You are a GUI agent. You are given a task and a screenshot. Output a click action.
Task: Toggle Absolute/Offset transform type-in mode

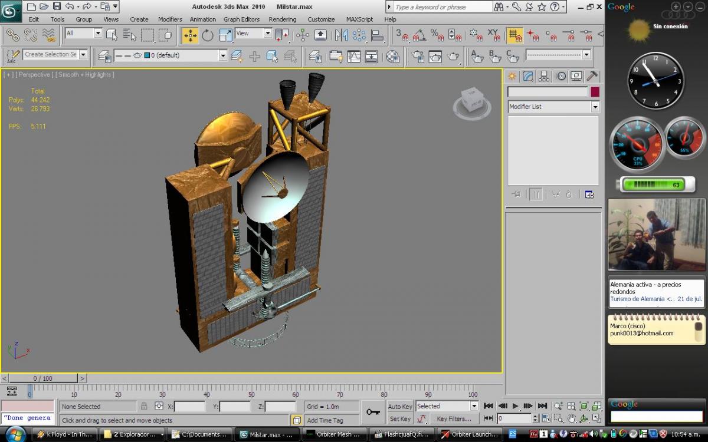[159, 406]
